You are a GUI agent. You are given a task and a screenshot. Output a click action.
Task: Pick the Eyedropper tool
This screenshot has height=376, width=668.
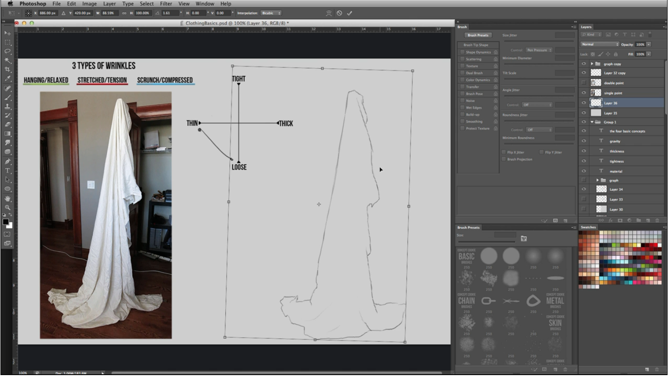(7, 79)
